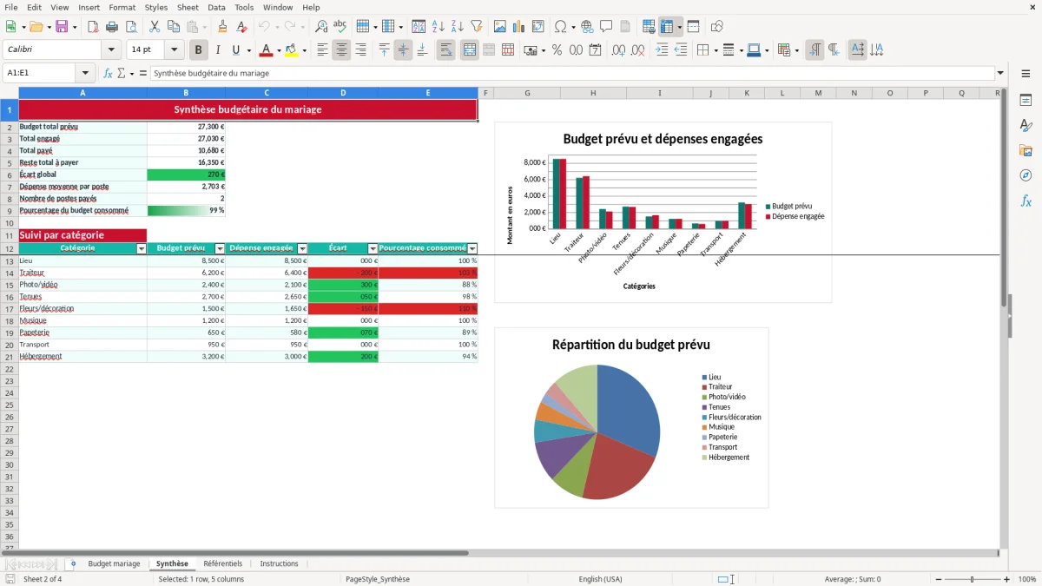Open Find and Replace
The height and width of the screenshot is (586, 1042).
tap(321, 27)
